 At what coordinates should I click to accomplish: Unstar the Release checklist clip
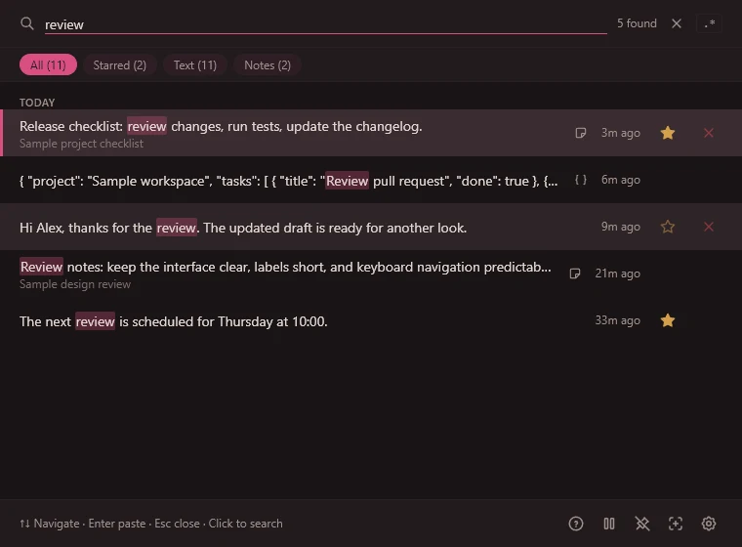pyautogui.click(x=667, y=133)
